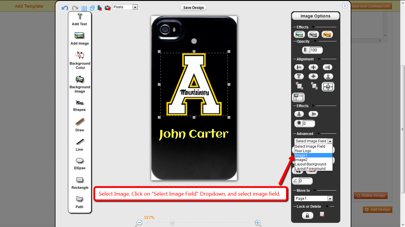Click the rotation angle input field

pyautogui.click(x=305, y=181)
